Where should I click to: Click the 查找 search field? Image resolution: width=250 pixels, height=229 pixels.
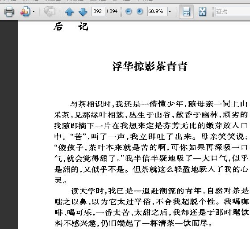tap(233, 11)
